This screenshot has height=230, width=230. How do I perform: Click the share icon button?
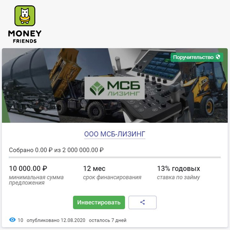tap(143, 202)
